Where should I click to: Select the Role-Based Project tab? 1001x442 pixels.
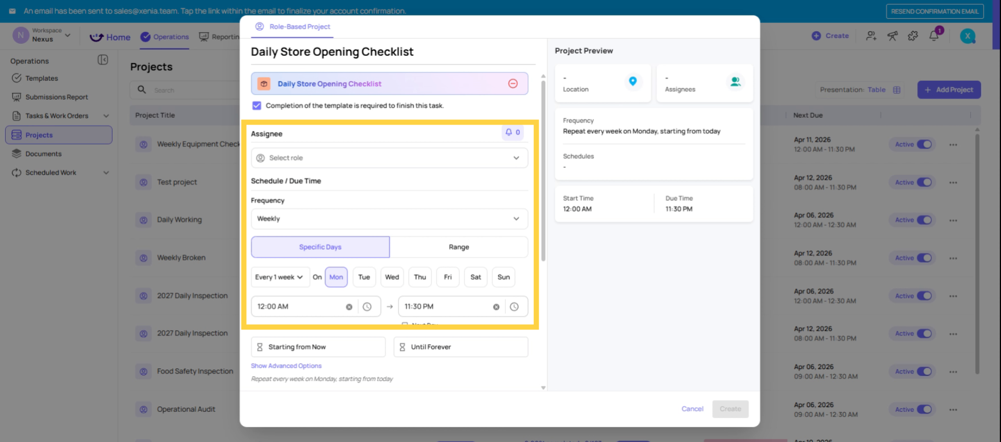coord(293,27)
